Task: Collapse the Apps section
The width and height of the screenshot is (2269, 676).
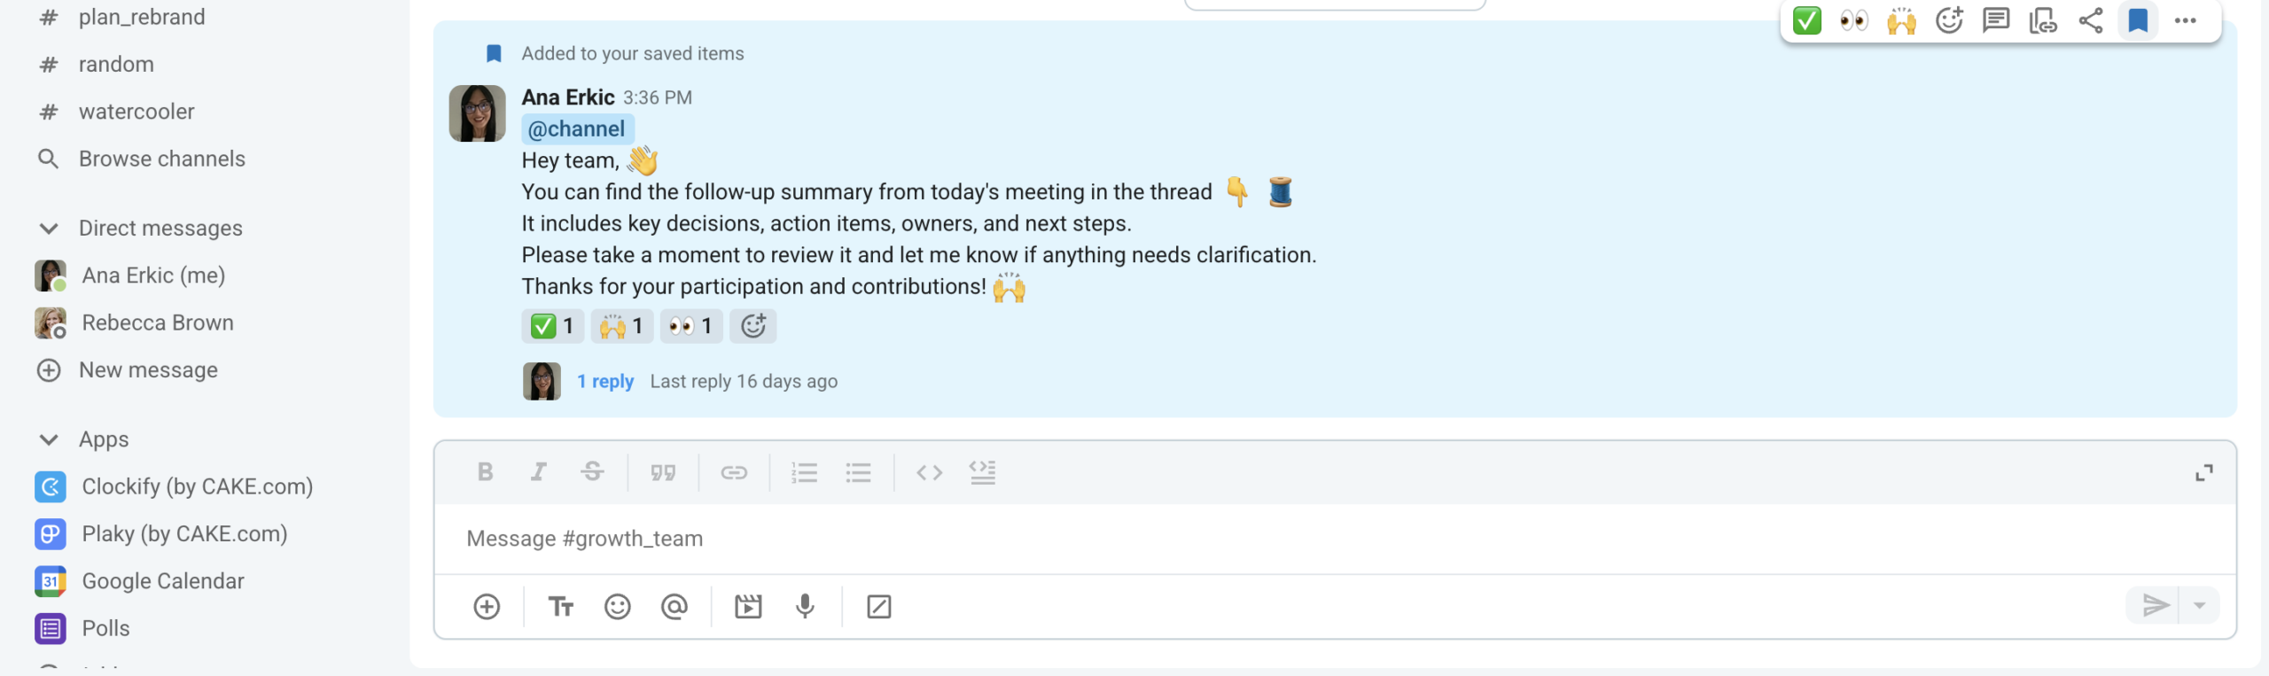Action: [49, 439]
